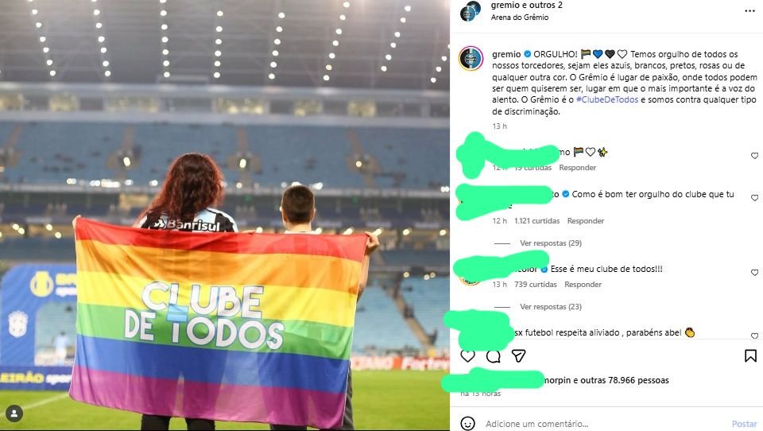Open gremio profile avatar beside caption
Screen dimensions: 763x431
tap(471, 59)
